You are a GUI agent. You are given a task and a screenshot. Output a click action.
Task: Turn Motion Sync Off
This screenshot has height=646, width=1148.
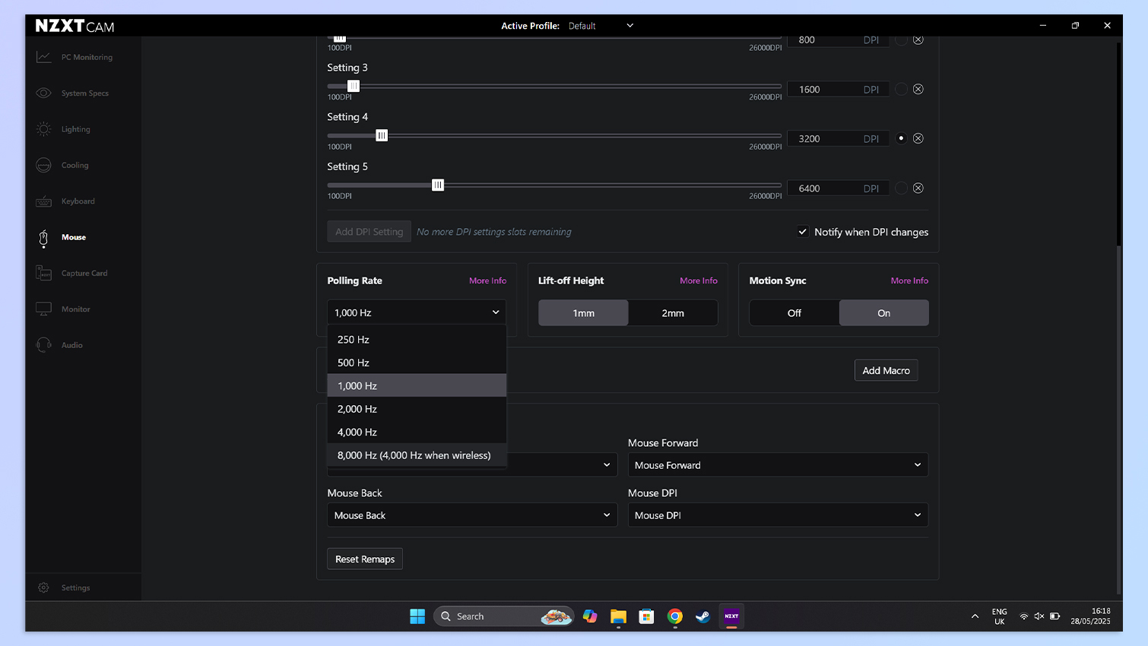794,313
